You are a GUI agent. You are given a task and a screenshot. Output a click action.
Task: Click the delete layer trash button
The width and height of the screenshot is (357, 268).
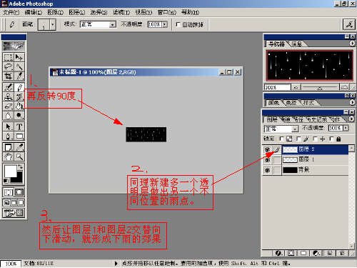342,253
